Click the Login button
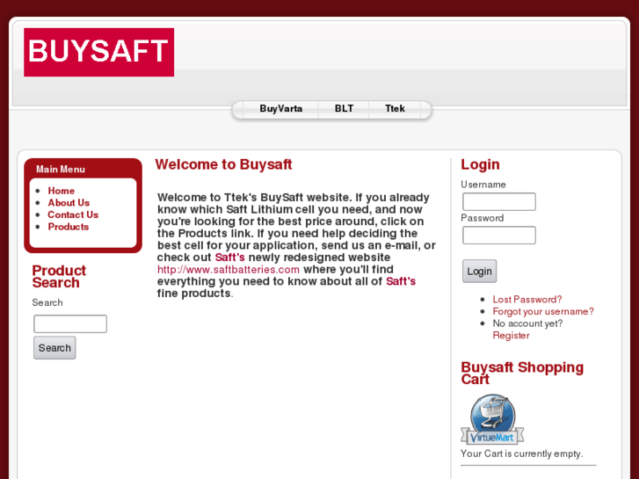The height and width of the screenshot is (479, 639). coord(479,271)
